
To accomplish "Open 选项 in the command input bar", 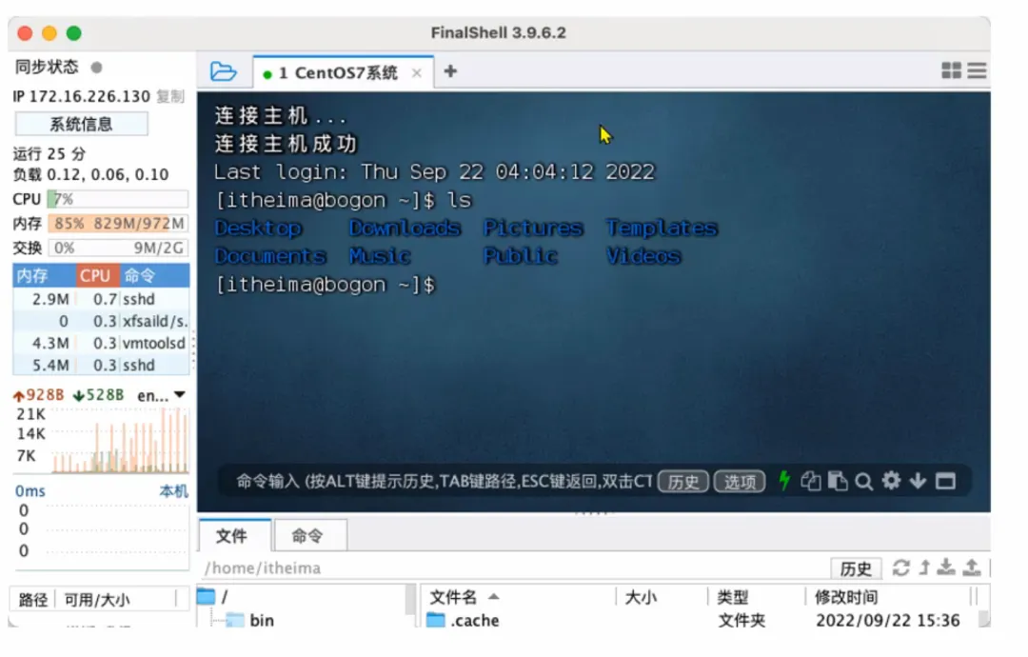I will 740,482.
